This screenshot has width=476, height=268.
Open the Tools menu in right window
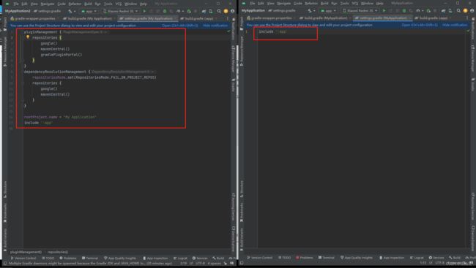click(x=345, y=4)
